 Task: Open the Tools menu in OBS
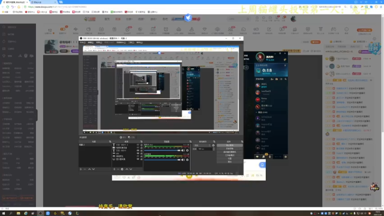(131, 43)
